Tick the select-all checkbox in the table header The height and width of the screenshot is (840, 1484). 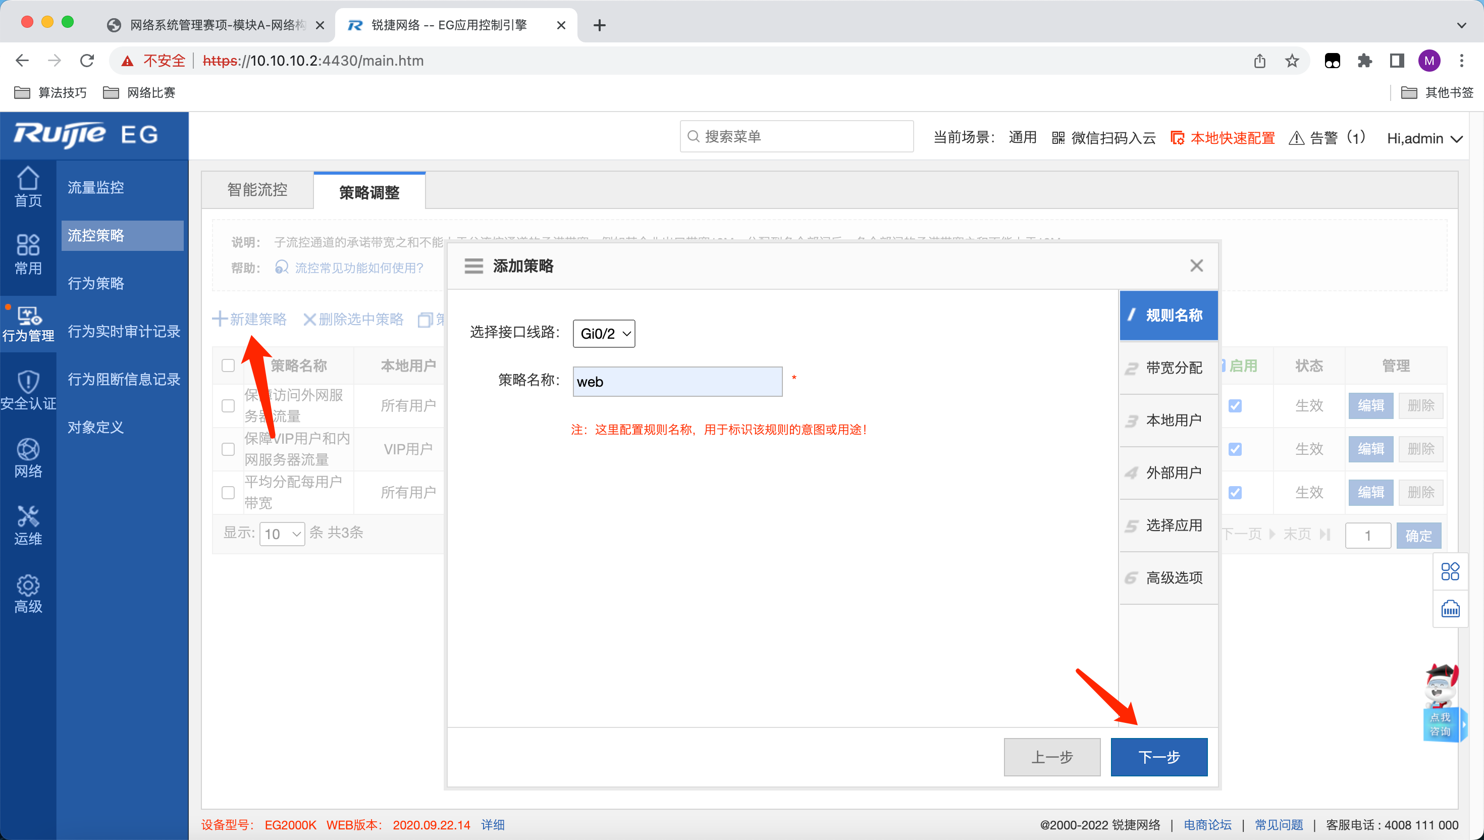coord(228,366)
